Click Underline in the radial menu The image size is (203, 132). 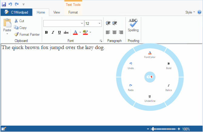click(x=150, y=99)
